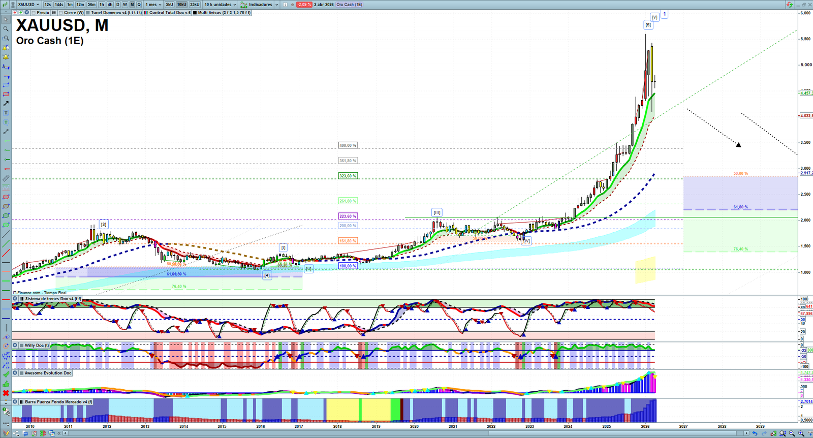Open the Indicadores button
The height and width of the screenshot is (438, 813).
(x=257, y=5)
